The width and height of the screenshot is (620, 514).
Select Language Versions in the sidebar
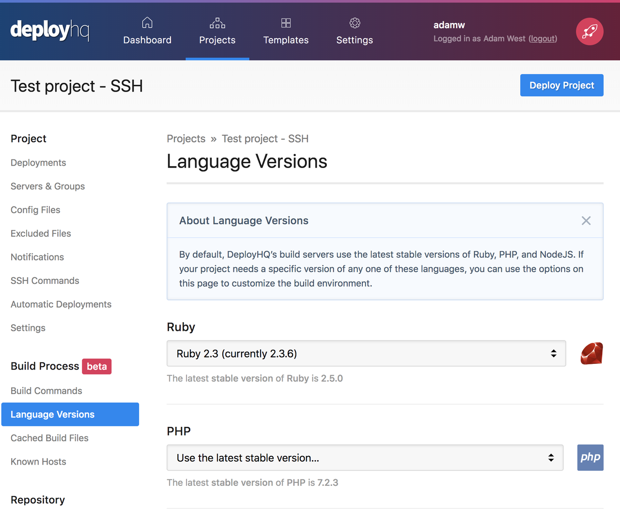coord(52,414)
